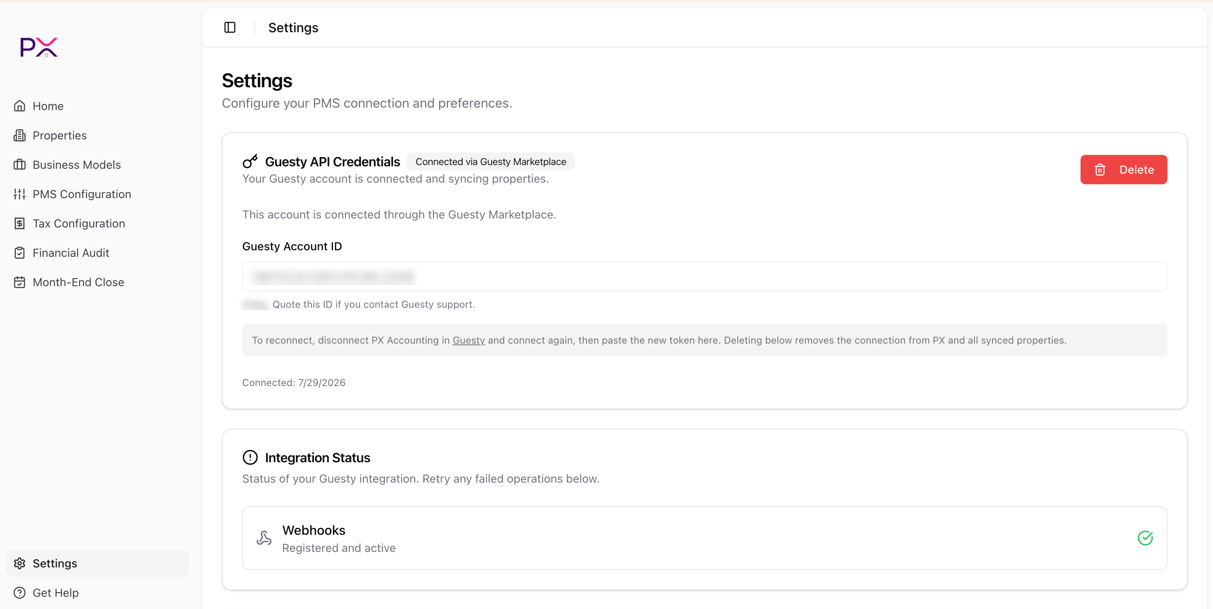Viewport: 1213px width, 609px height.
Task: Click the 'Guesty Account ID' label
Action: pyautogui.click(x=292, y=246)
